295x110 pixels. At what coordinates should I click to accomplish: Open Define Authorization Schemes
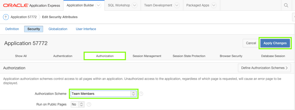[264, 68]
